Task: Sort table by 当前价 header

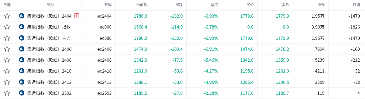Action: tap(142, 5)
